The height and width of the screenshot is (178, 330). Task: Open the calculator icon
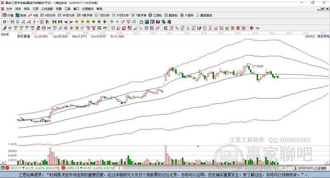point(147,22)
